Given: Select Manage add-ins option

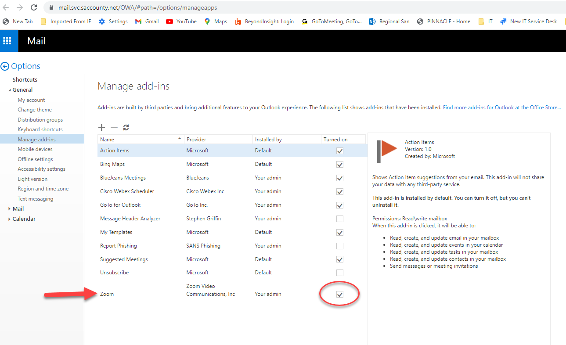Looking at the screenshot, I should (x=42, y=139).
